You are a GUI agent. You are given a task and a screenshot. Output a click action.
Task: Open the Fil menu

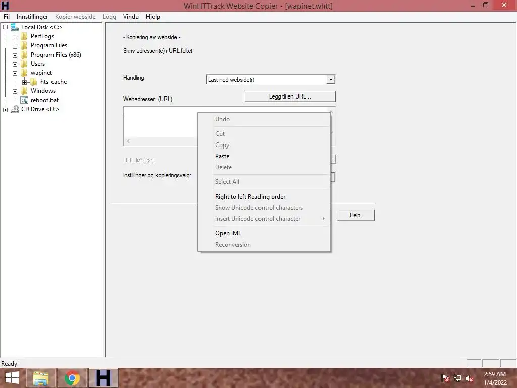pyautogui.click(x=7, y=17)
